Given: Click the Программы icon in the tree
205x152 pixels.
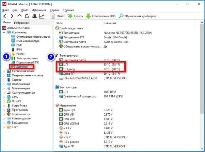Looking at the screenshot, I should (x=9, y=110).
